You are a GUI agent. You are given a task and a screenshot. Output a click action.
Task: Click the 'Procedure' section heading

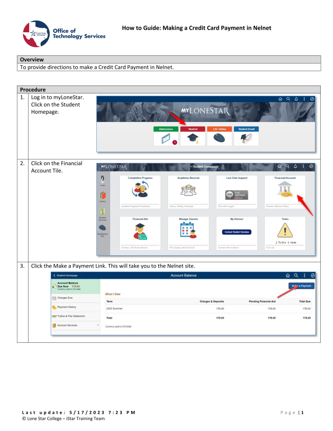point(33,90)
